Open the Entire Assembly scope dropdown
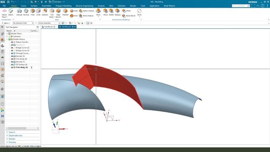The image size is (270, 152). 49,23
